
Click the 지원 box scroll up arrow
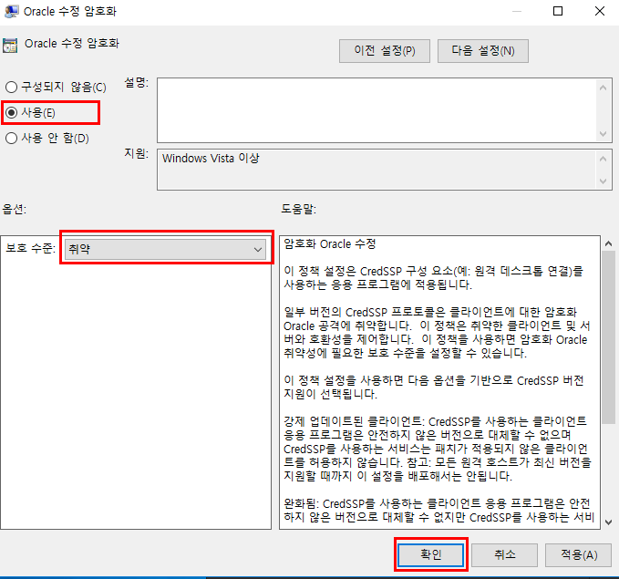click(x=603, y=159)
